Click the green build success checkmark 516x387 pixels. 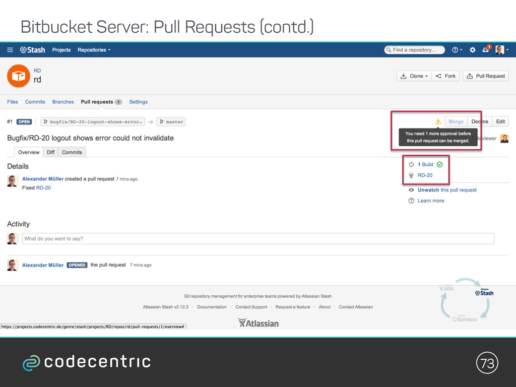pos(439,165)
